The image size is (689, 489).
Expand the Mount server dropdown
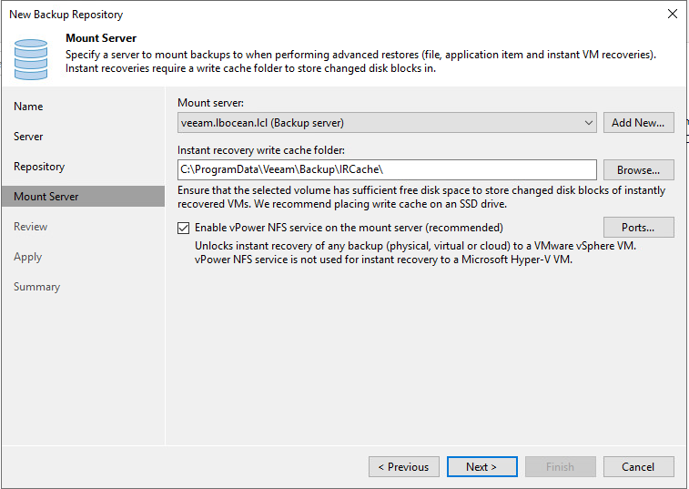pyautogui.click(x=589, y=123)
